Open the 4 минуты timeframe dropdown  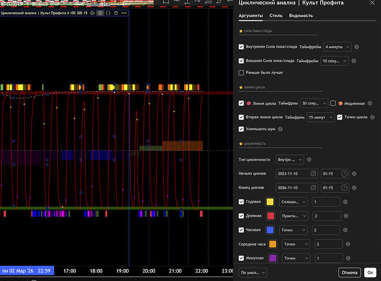[338, 47]
